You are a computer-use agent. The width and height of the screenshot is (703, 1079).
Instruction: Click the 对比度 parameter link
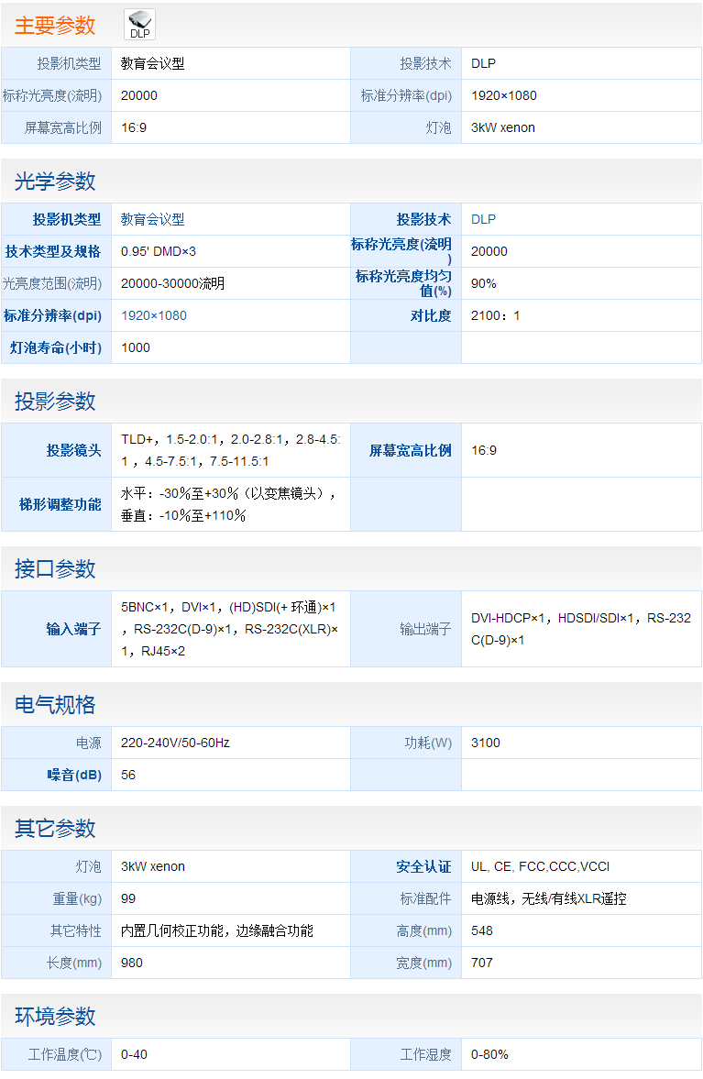[x=431, y=315]
